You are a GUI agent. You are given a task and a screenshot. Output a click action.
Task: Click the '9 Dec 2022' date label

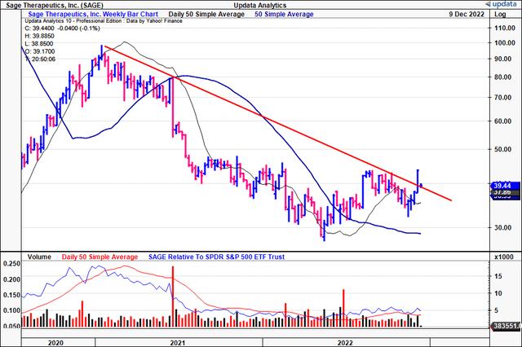point(467,15)
